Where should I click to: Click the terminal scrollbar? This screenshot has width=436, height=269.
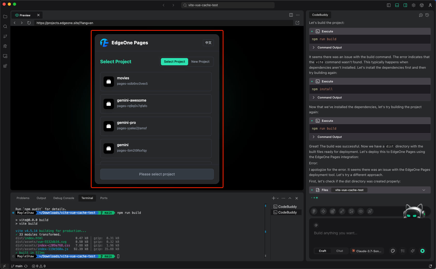tap(265, 231)
